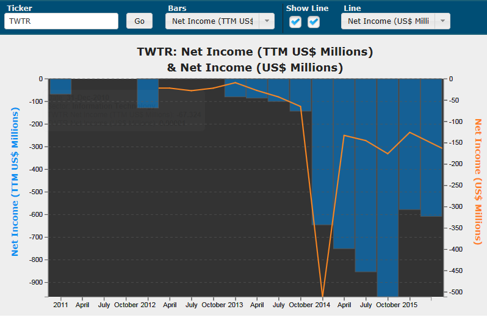Click the x-axis label 2015
The width and height of the screenshot is (487, 320).
coord(410,305)
